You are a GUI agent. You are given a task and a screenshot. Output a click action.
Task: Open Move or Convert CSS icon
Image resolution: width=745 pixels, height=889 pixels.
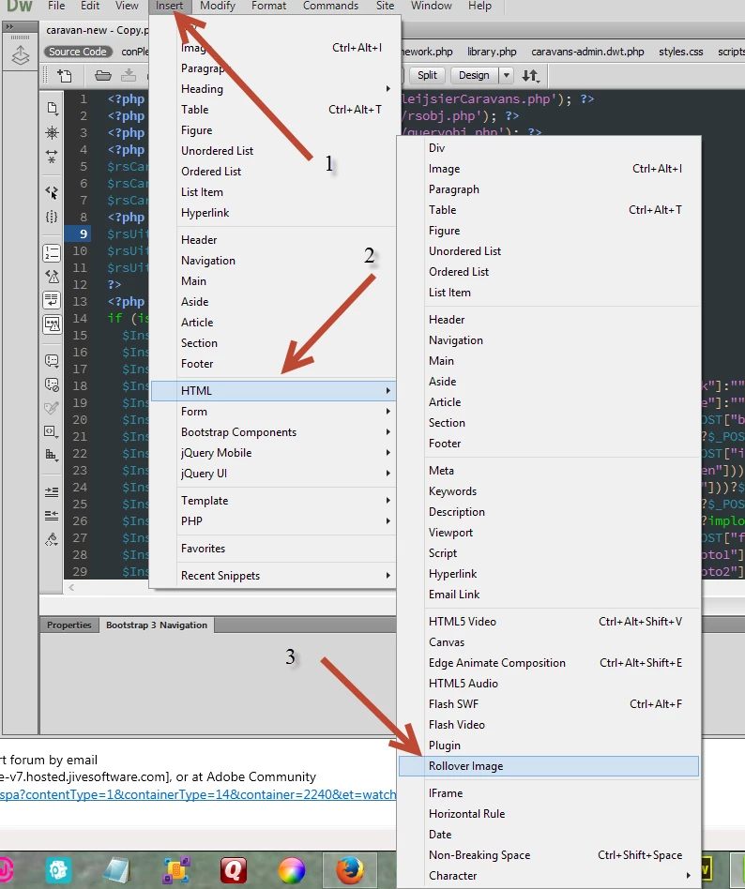tap(52, 455)
